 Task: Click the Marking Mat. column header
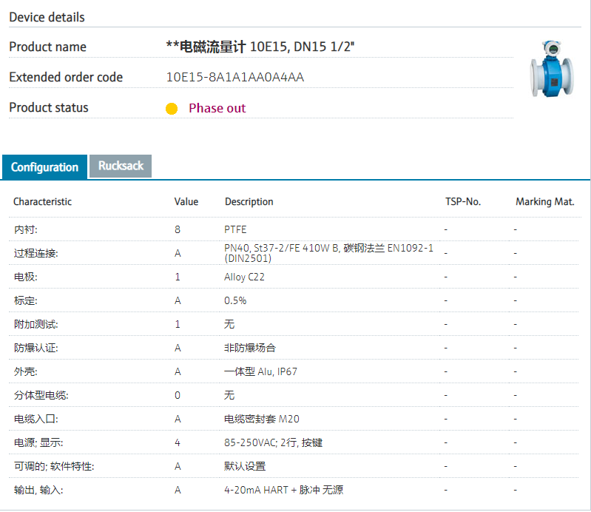coord(544,201)
